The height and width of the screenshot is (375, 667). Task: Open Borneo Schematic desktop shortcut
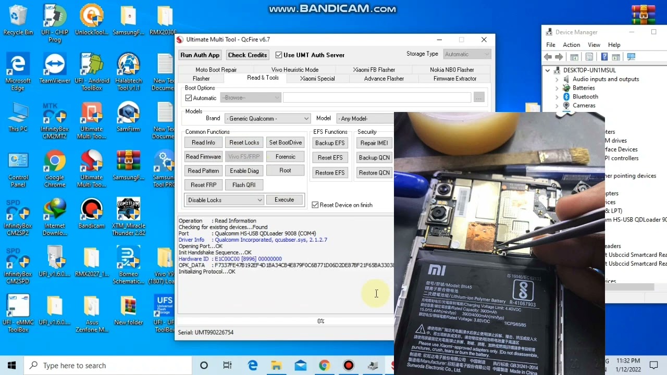click(128, 266)
